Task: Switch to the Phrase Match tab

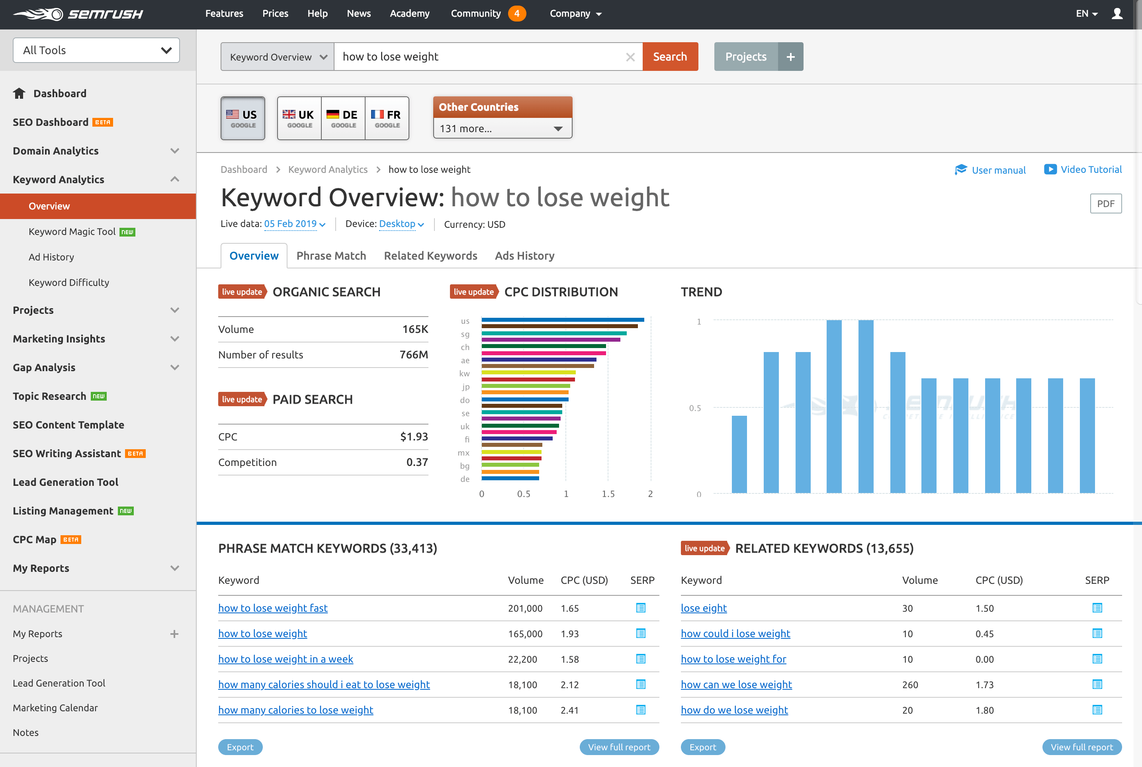Action: pos(331,256)
